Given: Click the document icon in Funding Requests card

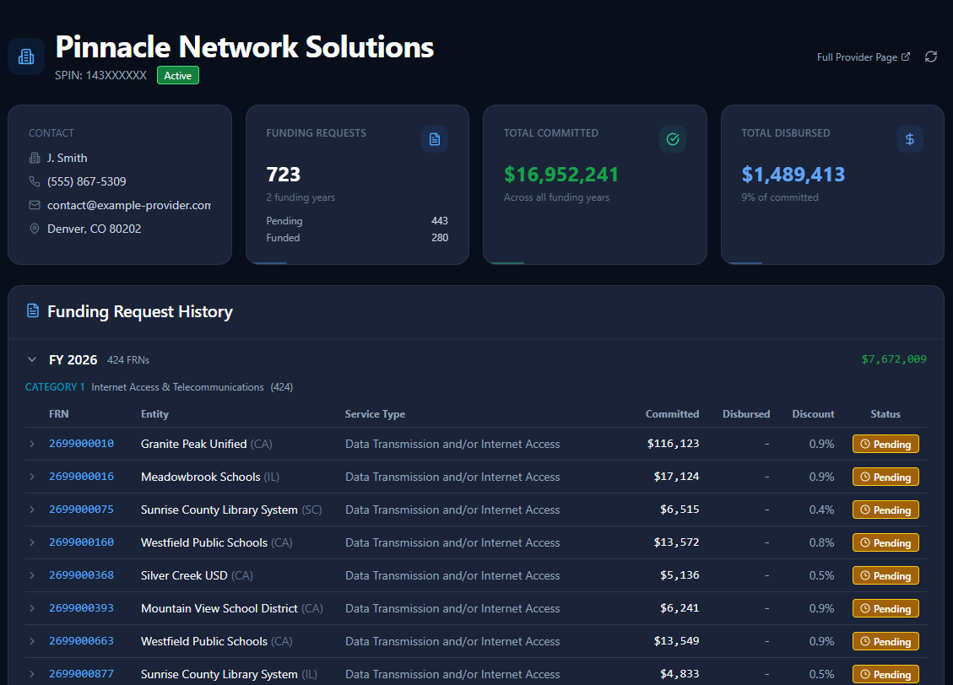Looking at the screenshot, I should 435,139.
